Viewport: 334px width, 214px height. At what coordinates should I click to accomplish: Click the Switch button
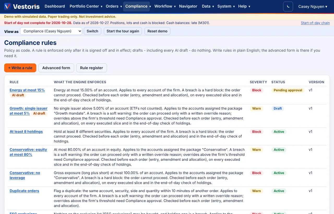coord(92,31)
